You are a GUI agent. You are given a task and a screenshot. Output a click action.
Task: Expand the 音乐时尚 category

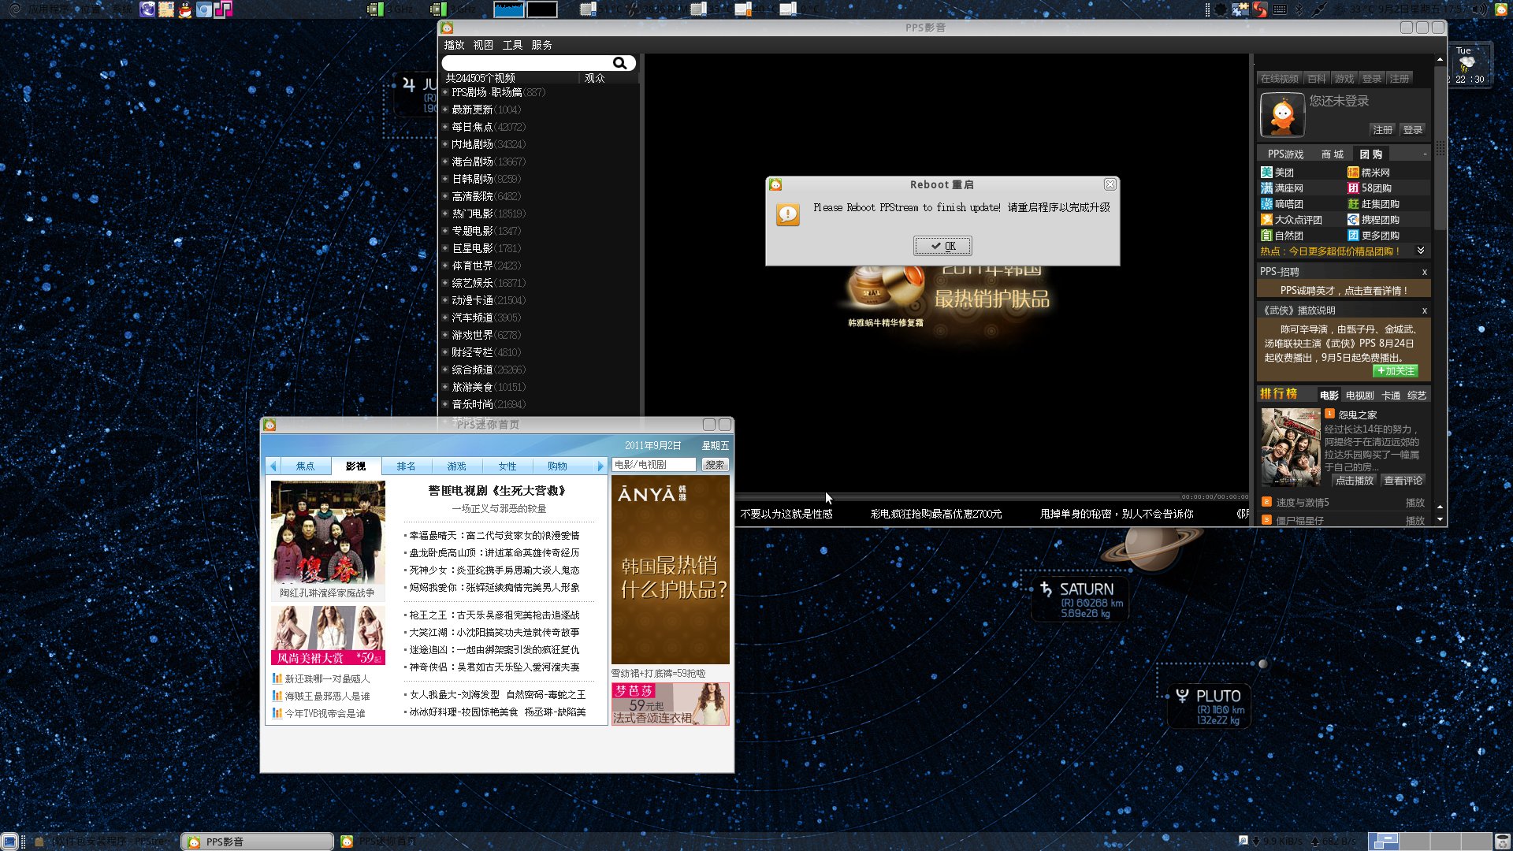click(445, 404)
